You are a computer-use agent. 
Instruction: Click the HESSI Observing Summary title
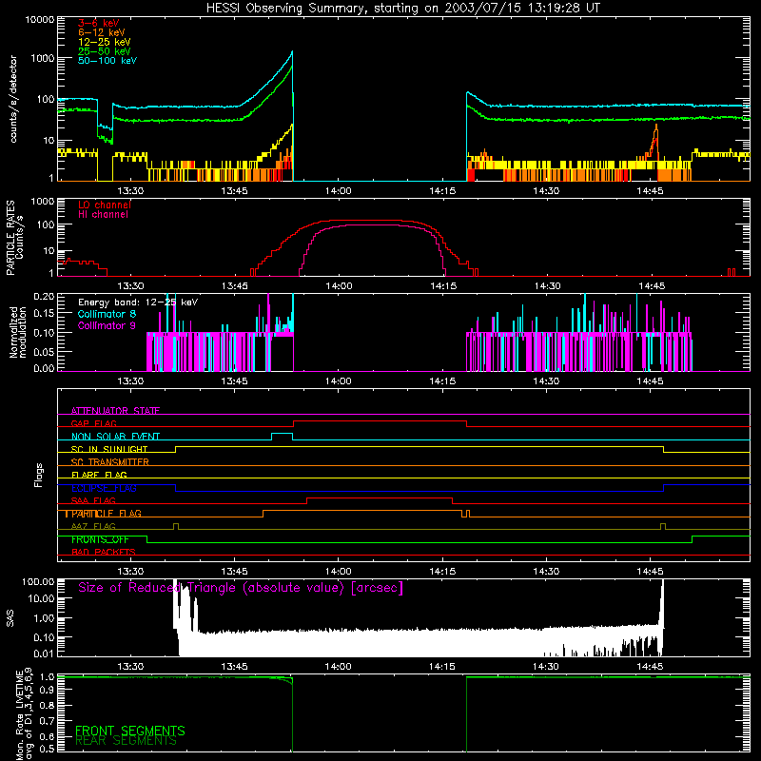click(402, 9)
